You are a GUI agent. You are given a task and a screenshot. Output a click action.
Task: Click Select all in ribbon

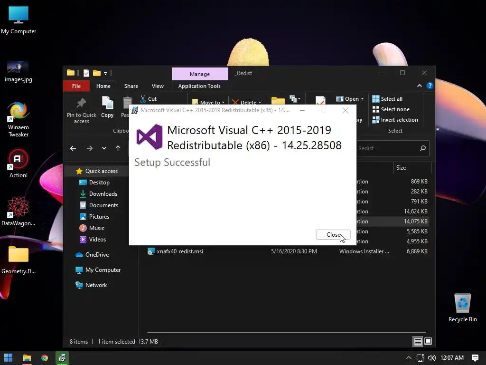[x=387, y=99]
